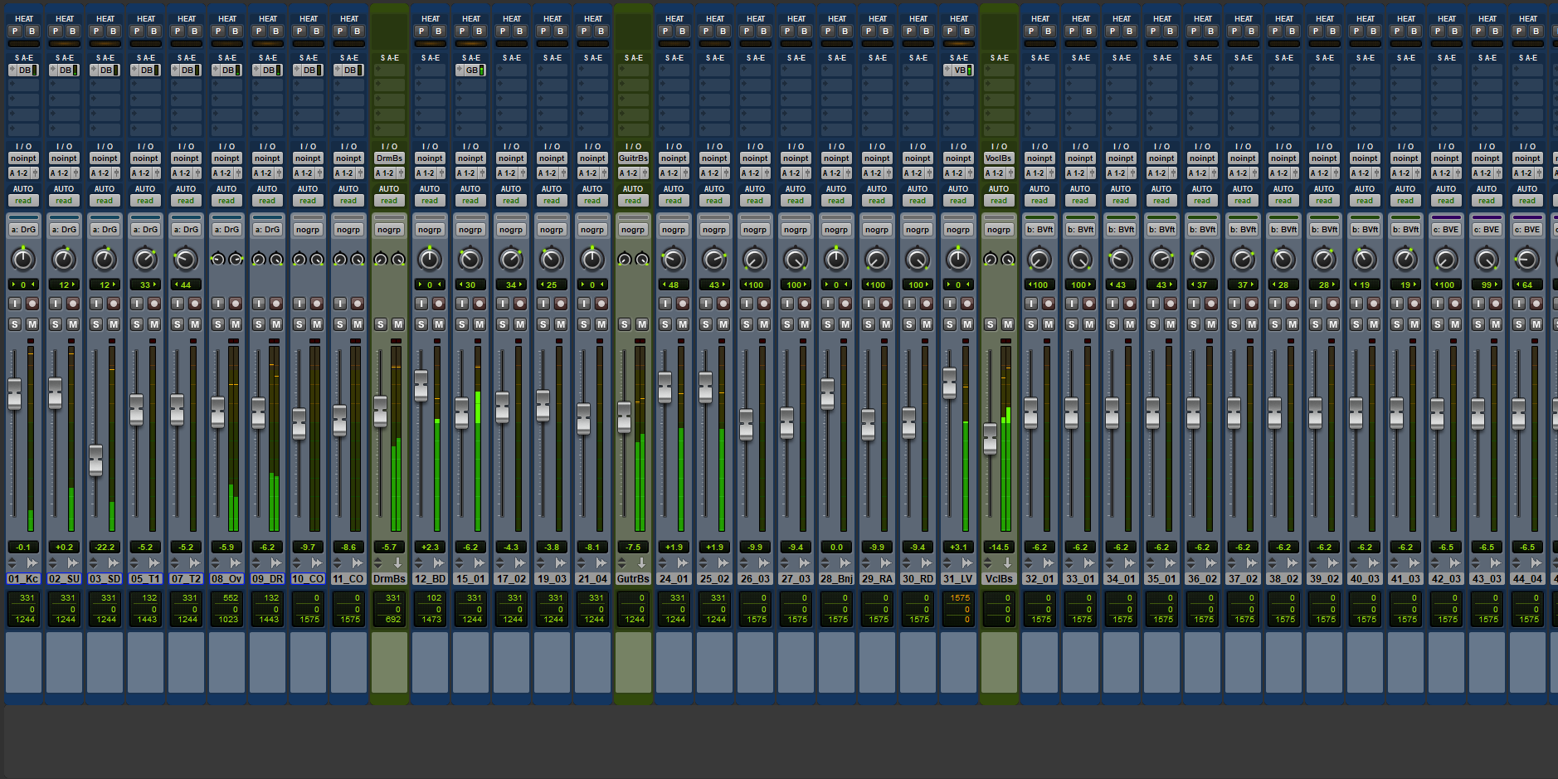Click the volume fader on track 12_BD
The image size is (1558, 779).
click(421, 386)
